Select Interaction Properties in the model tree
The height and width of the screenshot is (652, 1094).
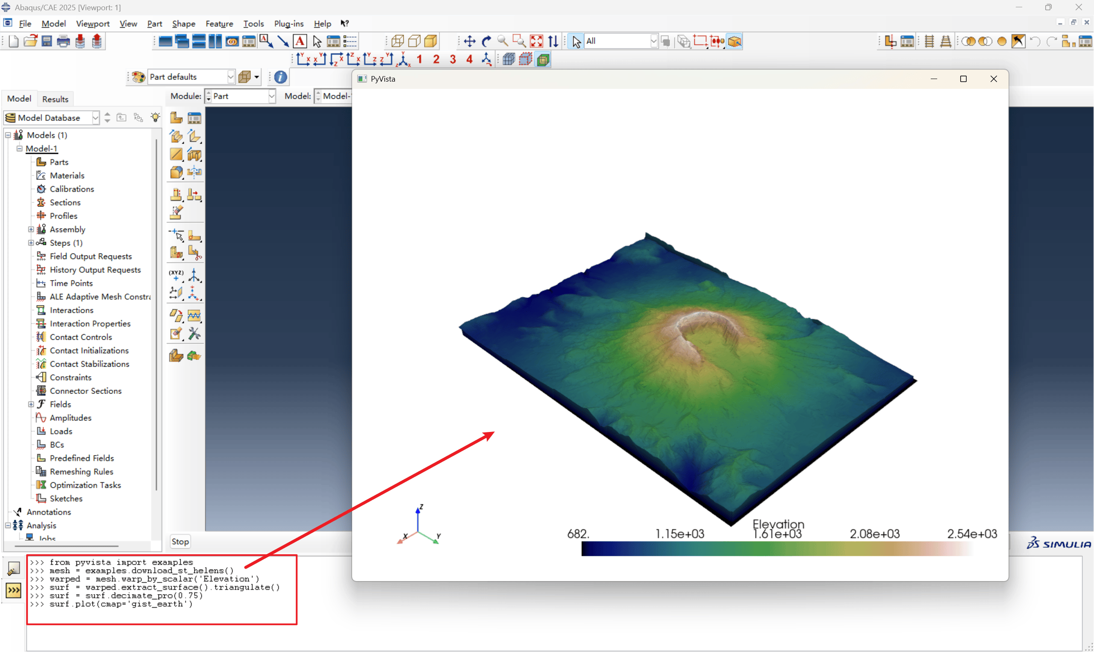[90, 324]
